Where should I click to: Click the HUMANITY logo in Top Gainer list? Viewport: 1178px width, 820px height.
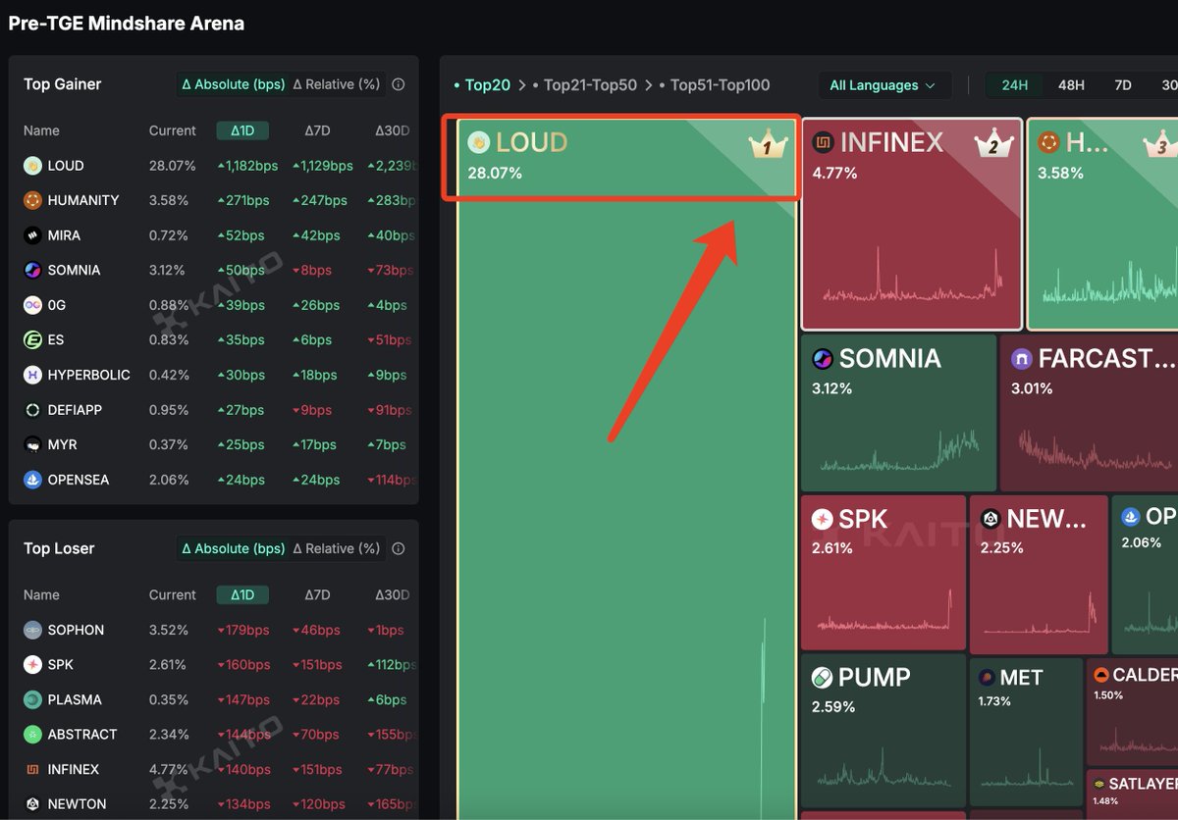click(x=32, y=200)
